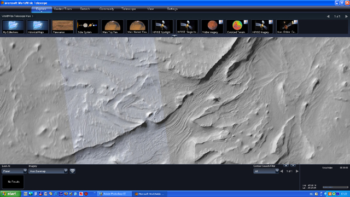The image size is (350, 197).
Task: Click the HU language indicator in tray
Action: [311, 194]
